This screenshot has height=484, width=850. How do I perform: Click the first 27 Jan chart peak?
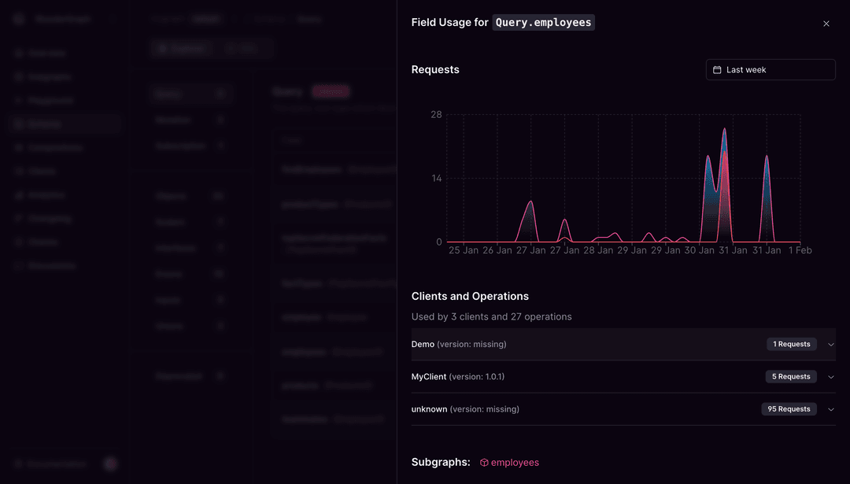531,202
